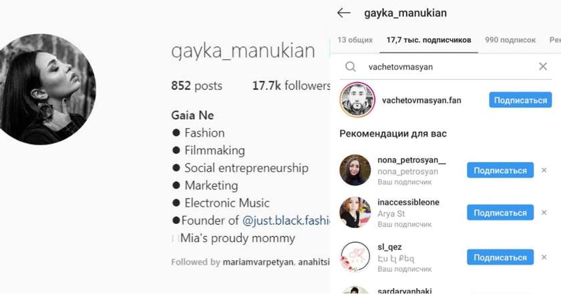Viewport: 561px width, 294px height.
Task: Open inaccessibleone avatar
Action: coord(355,212)
